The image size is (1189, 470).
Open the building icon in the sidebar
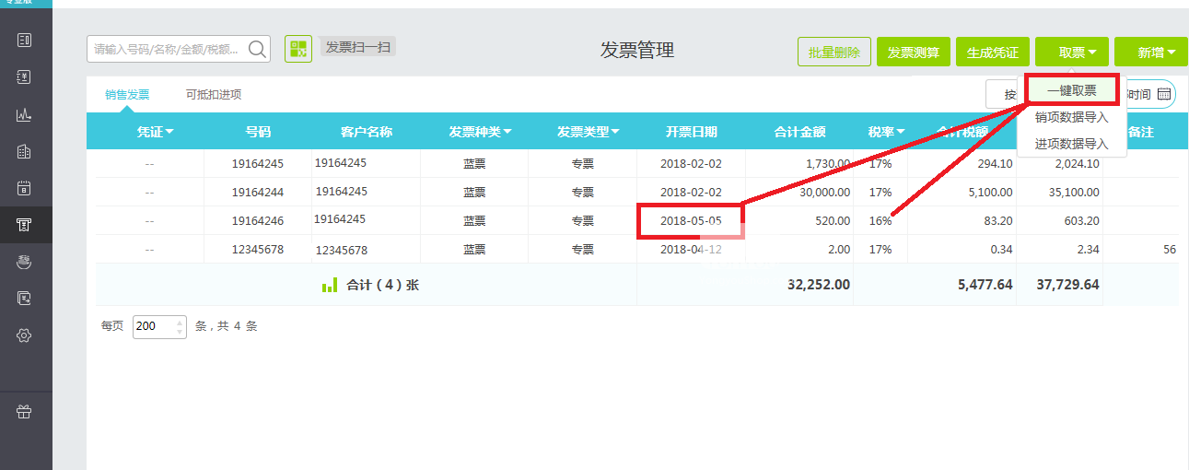[25, 152]
